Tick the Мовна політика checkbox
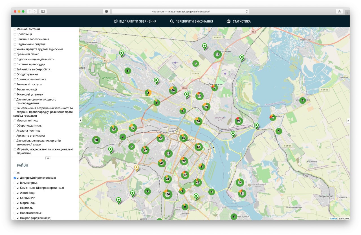Image resolution: width=361 pixels, height=235 pixels. tap(15, 121)
